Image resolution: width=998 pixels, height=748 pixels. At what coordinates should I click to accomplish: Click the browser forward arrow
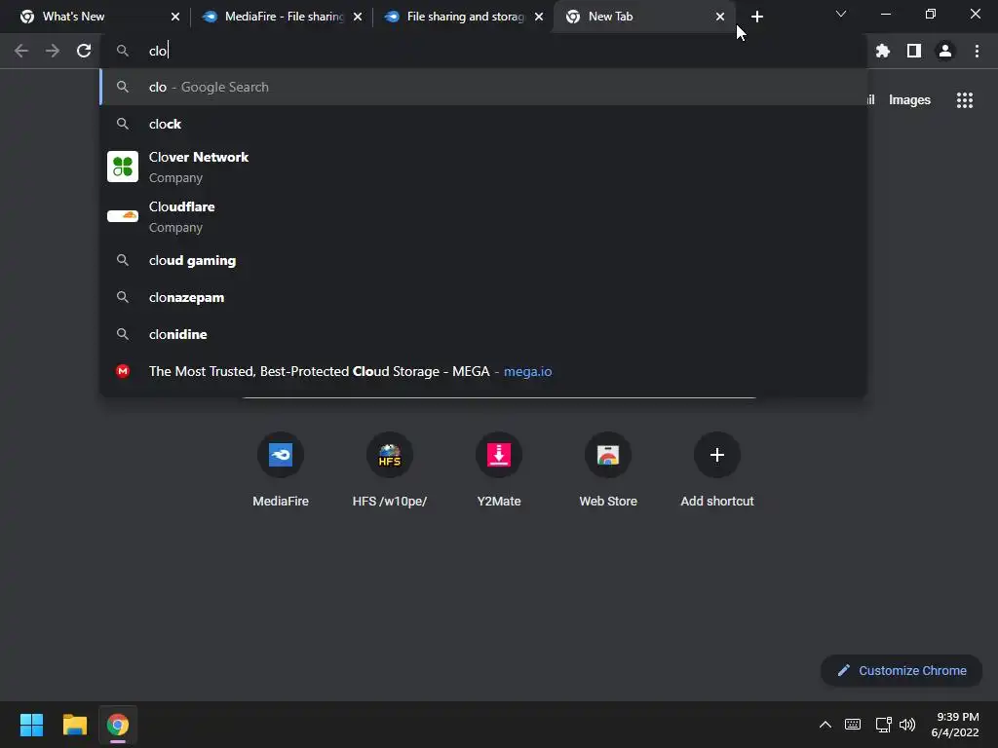pos(53,51)
